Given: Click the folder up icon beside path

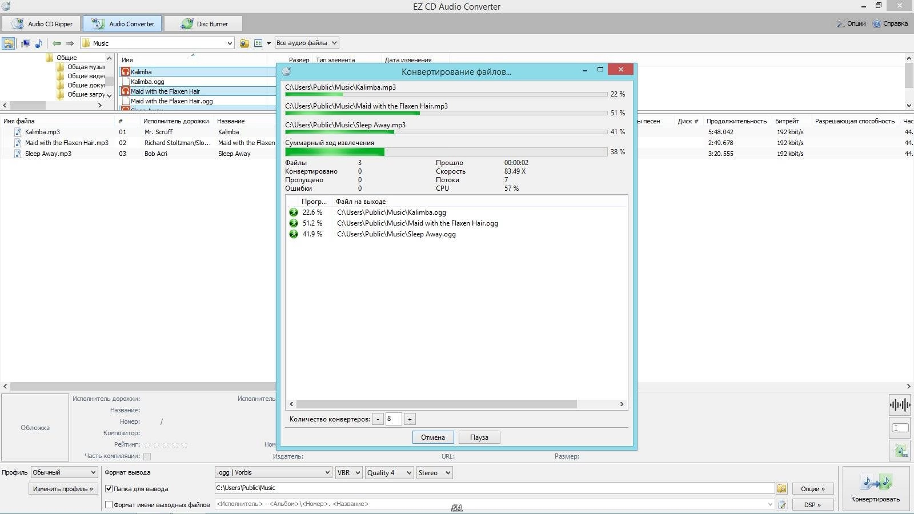Looking at the screenshot, I should [x=244, y=43].
